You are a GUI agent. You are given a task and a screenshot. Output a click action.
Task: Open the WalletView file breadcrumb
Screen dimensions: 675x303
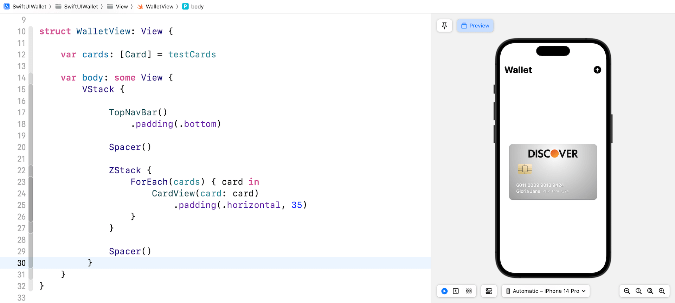point(160,6)
